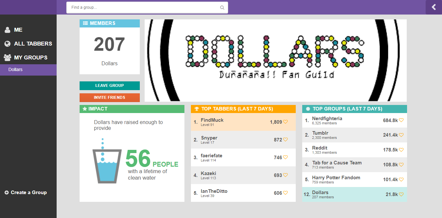Select the Dollars group in the sidebar
The image size is (442, 218).
(28, 70)
